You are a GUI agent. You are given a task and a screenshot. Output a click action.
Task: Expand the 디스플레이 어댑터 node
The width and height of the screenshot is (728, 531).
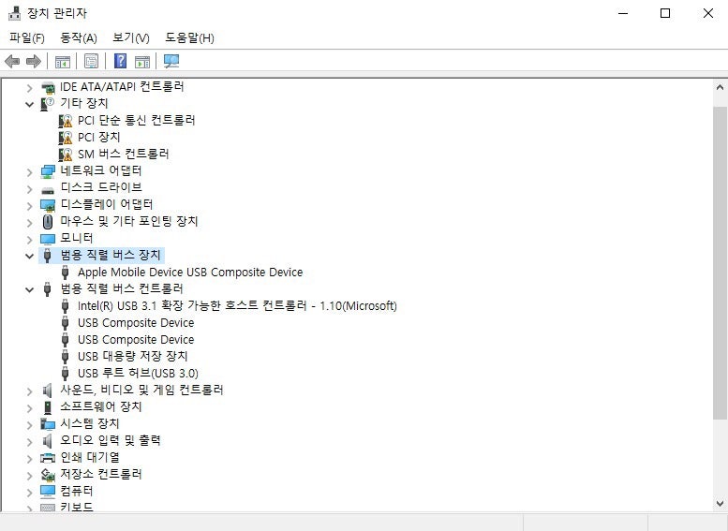coord(29,206)
